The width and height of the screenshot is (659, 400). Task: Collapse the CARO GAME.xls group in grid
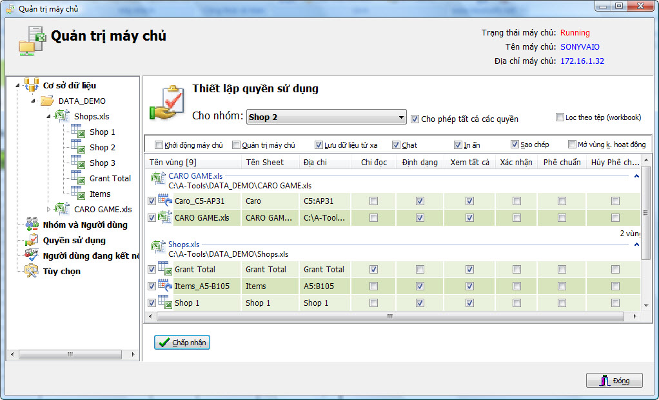pyautogui.click(x=636, y=176)
